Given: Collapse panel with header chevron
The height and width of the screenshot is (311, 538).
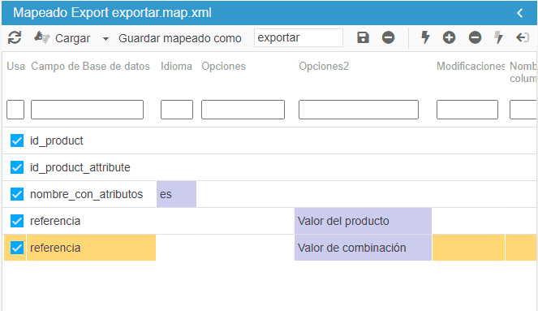Looking at the screenshot, I should click(x=520, y=13).
